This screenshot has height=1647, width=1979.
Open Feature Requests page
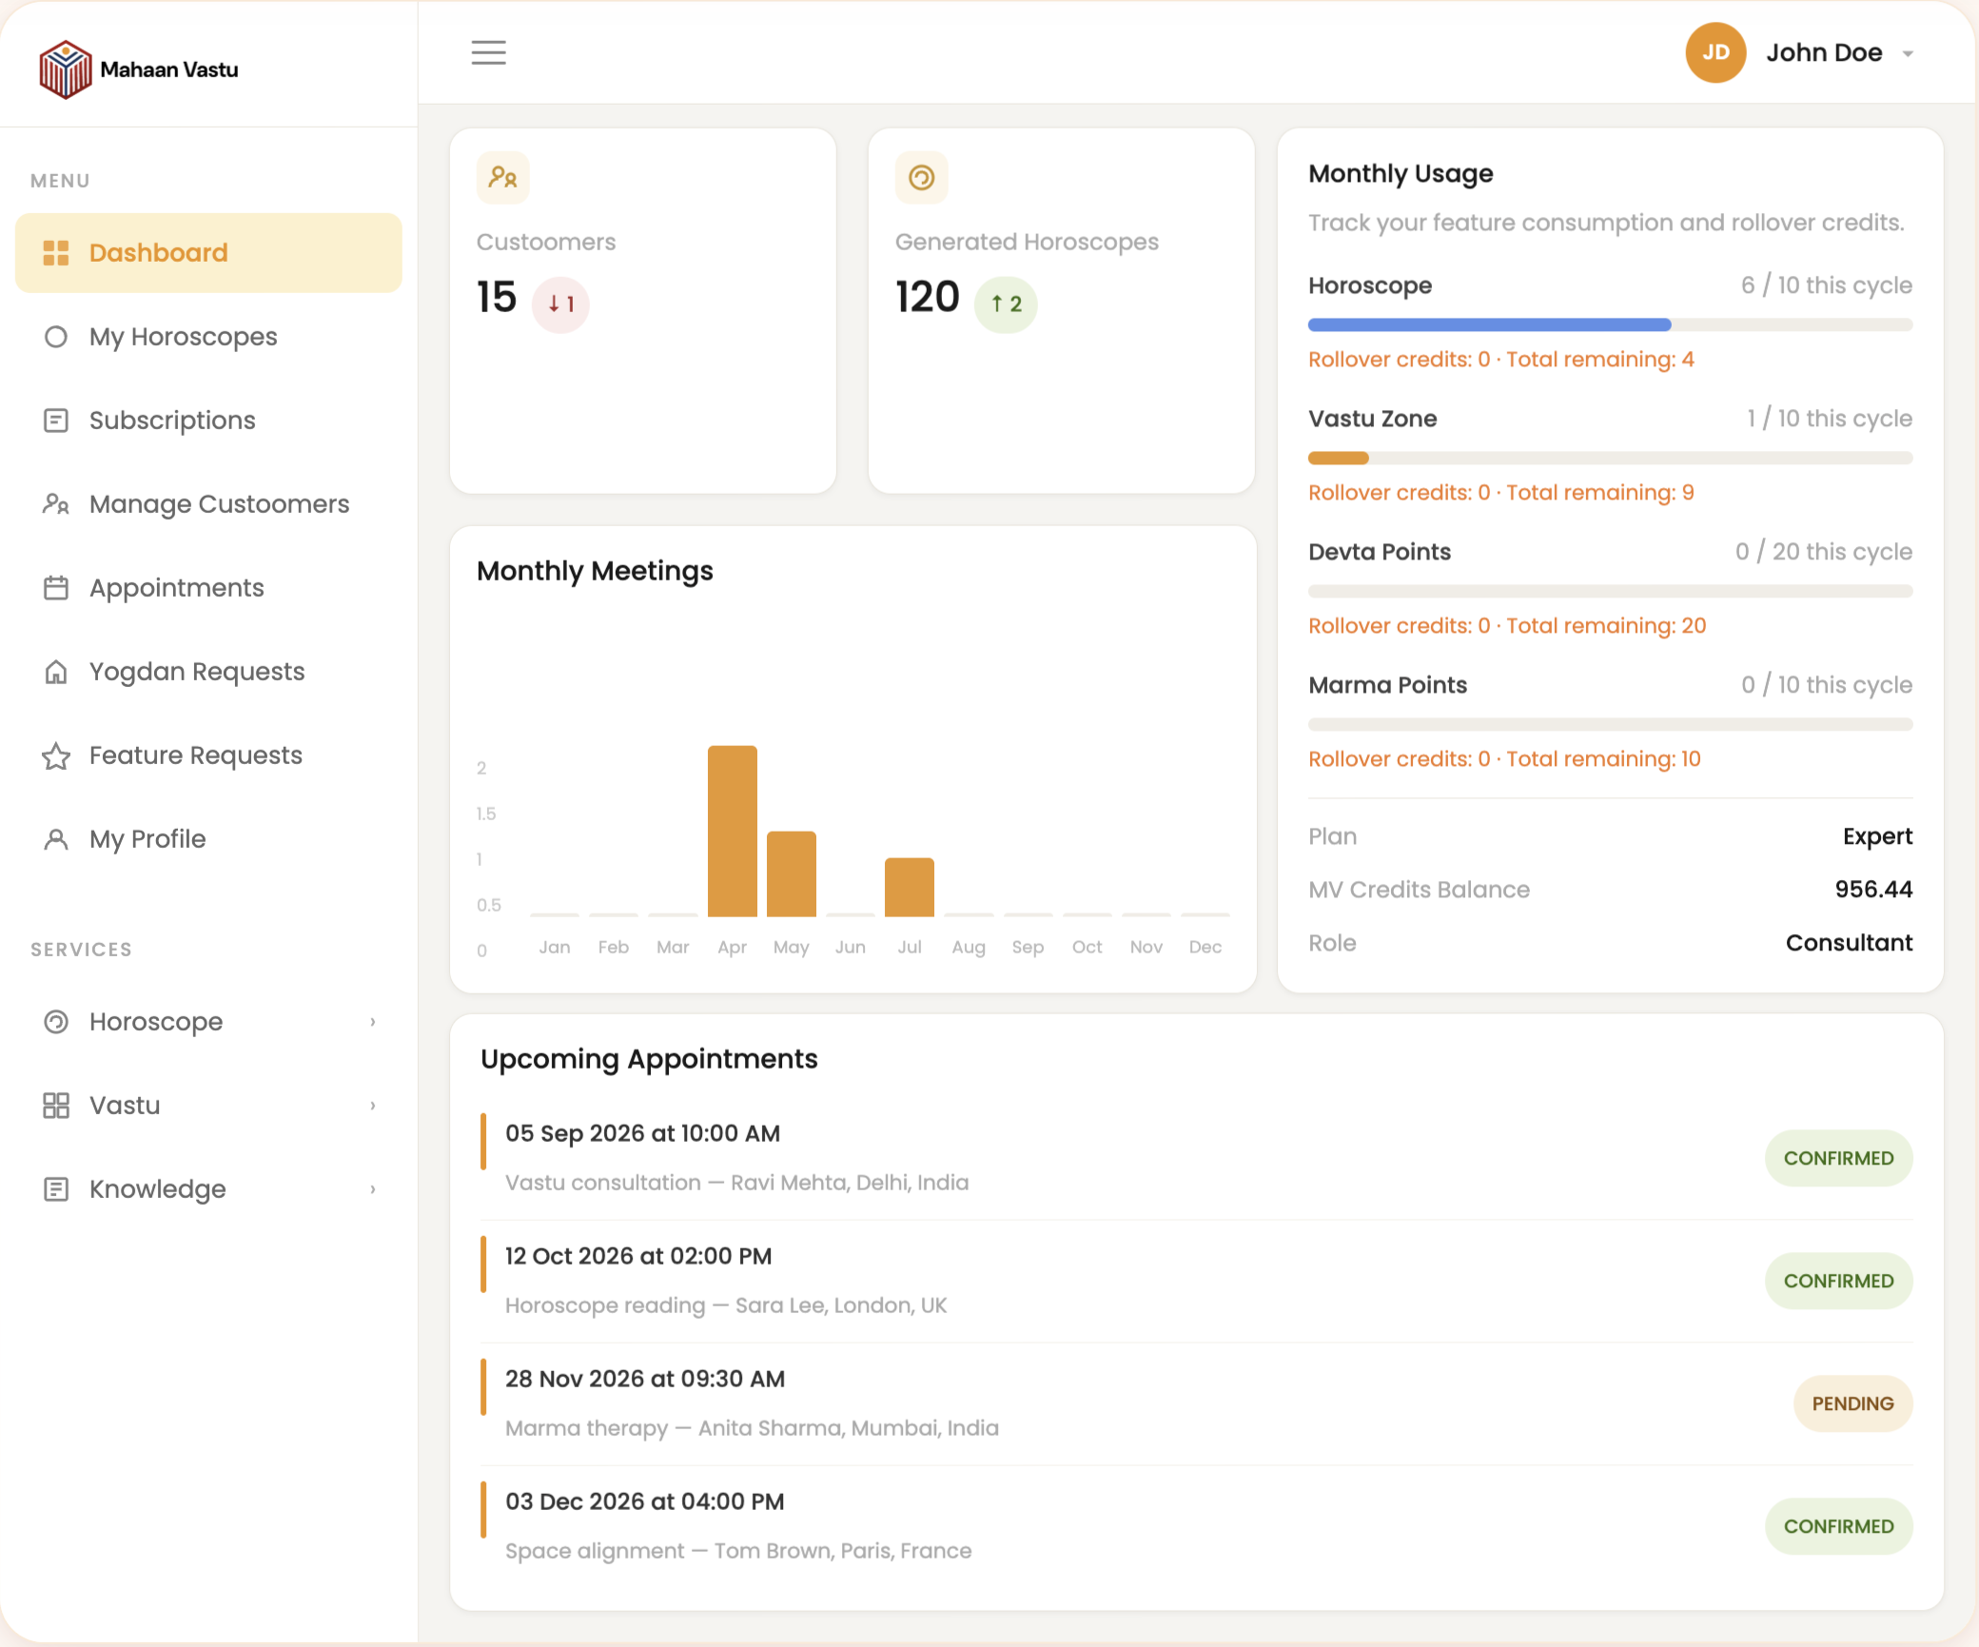point(208,755)
